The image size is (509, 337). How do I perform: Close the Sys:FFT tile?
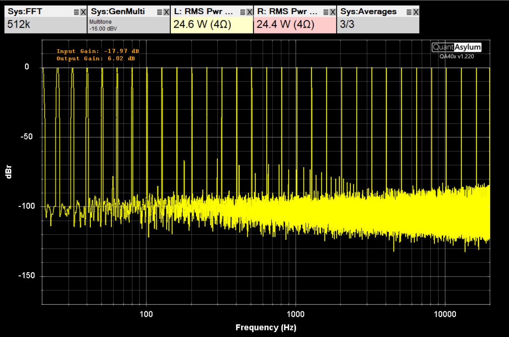click(x=83, y=12)
